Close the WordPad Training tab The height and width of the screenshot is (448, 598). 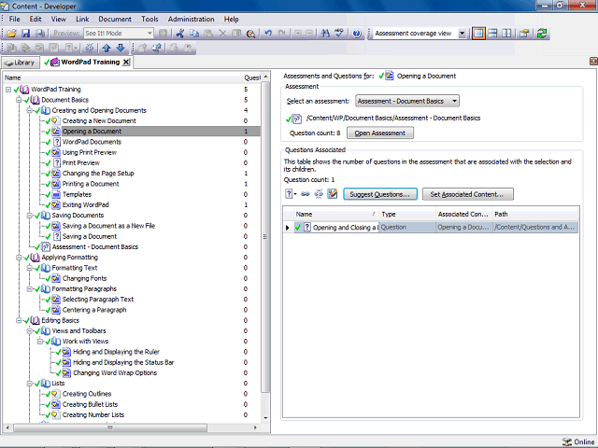coord(126,63)
